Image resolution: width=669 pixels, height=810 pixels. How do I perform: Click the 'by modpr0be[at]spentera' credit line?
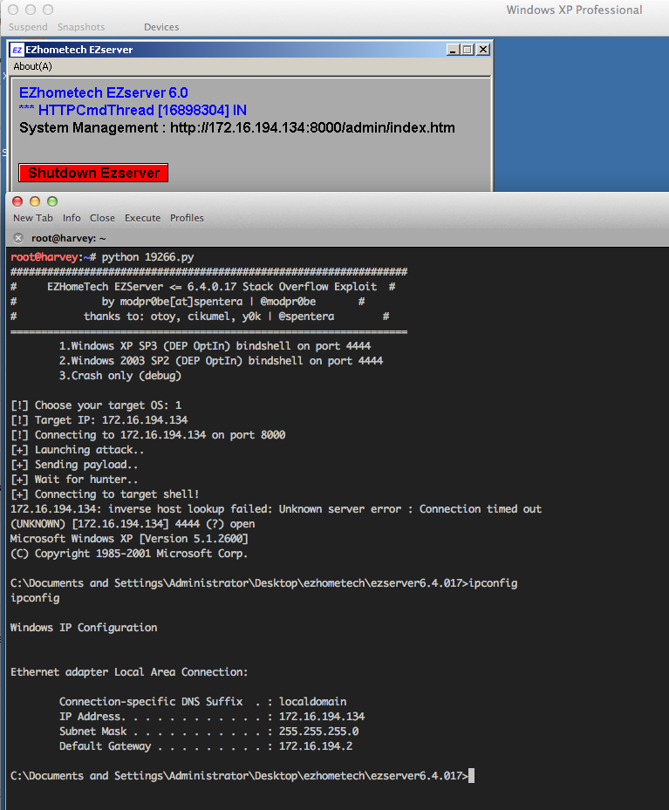[x=208, y=302]
